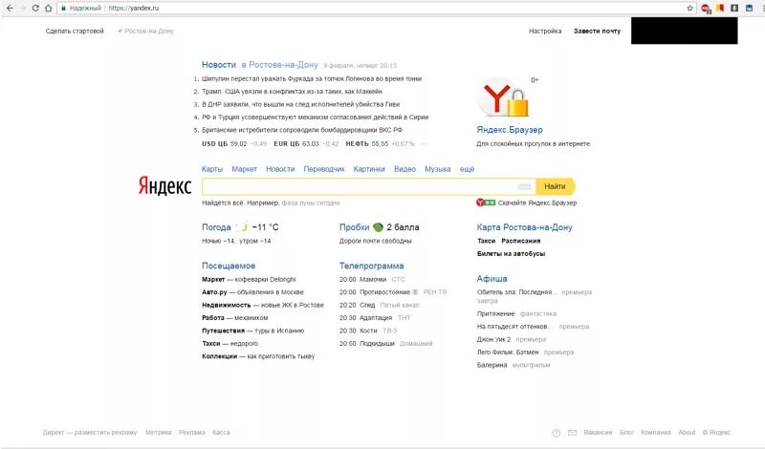Click the green traffic ball icon
Screen dimensions: 765x449
(378, 227)
